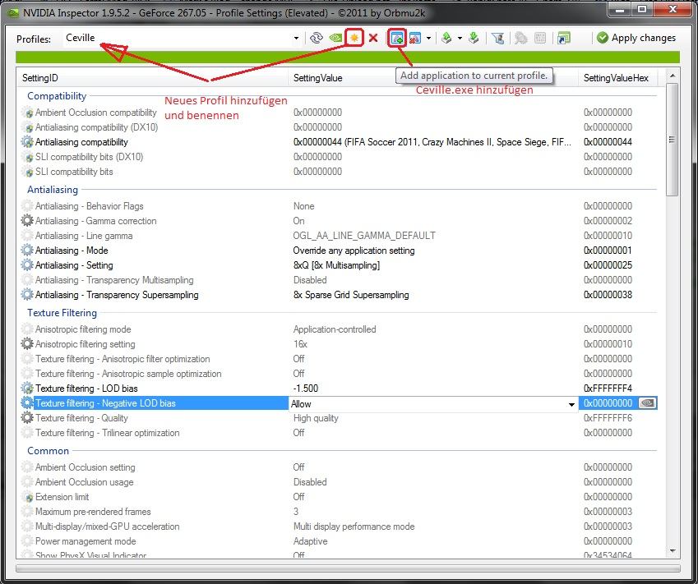
Task: Click the vertical scrollbar up arrow
Action: point(673,76)
